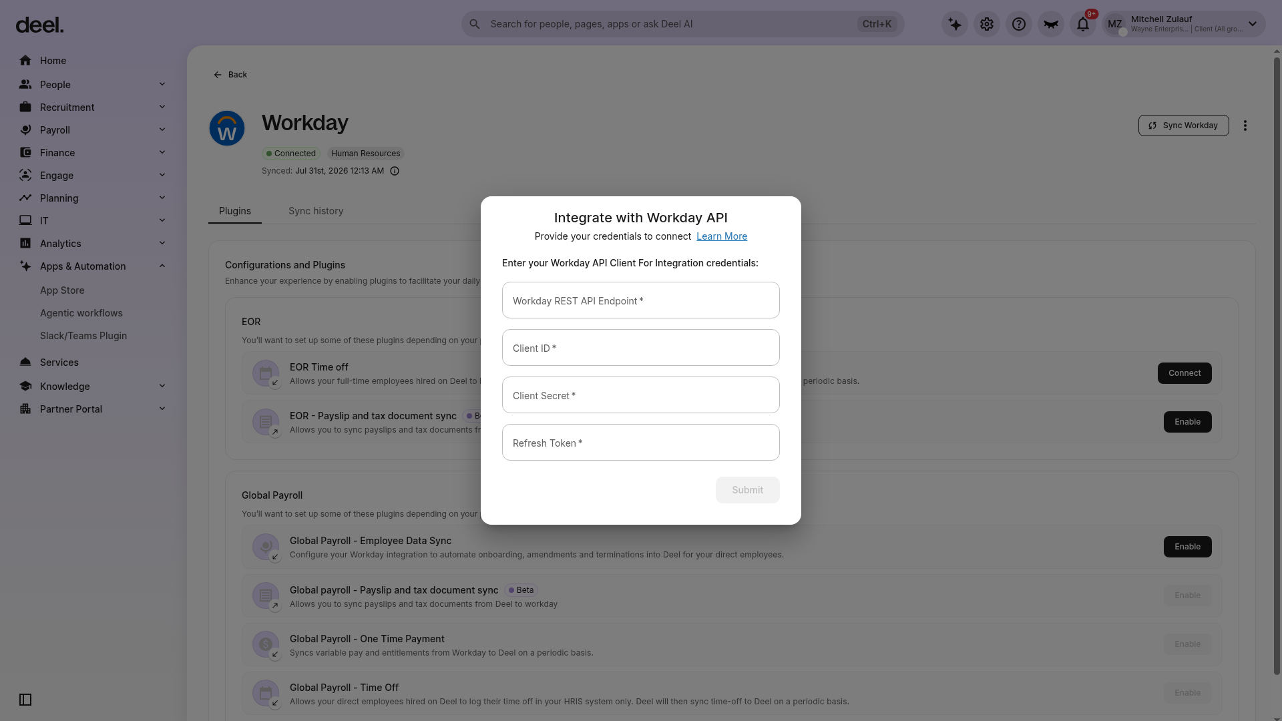Image resolution: width=1282 pixels, height=721 pixels.
Task: Click the Employee Data Sync plugin icon
Action: point(266,547)
